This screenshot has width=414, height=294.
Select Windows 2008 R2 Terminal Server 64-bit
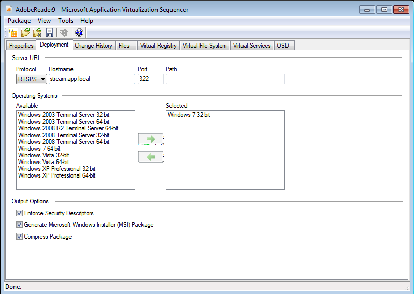[x=68, y=128]
